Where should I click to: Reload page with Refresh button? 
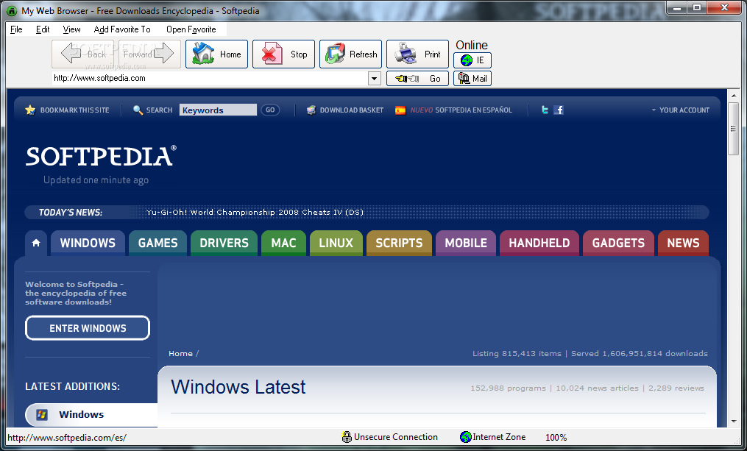(x=350, y=54)
